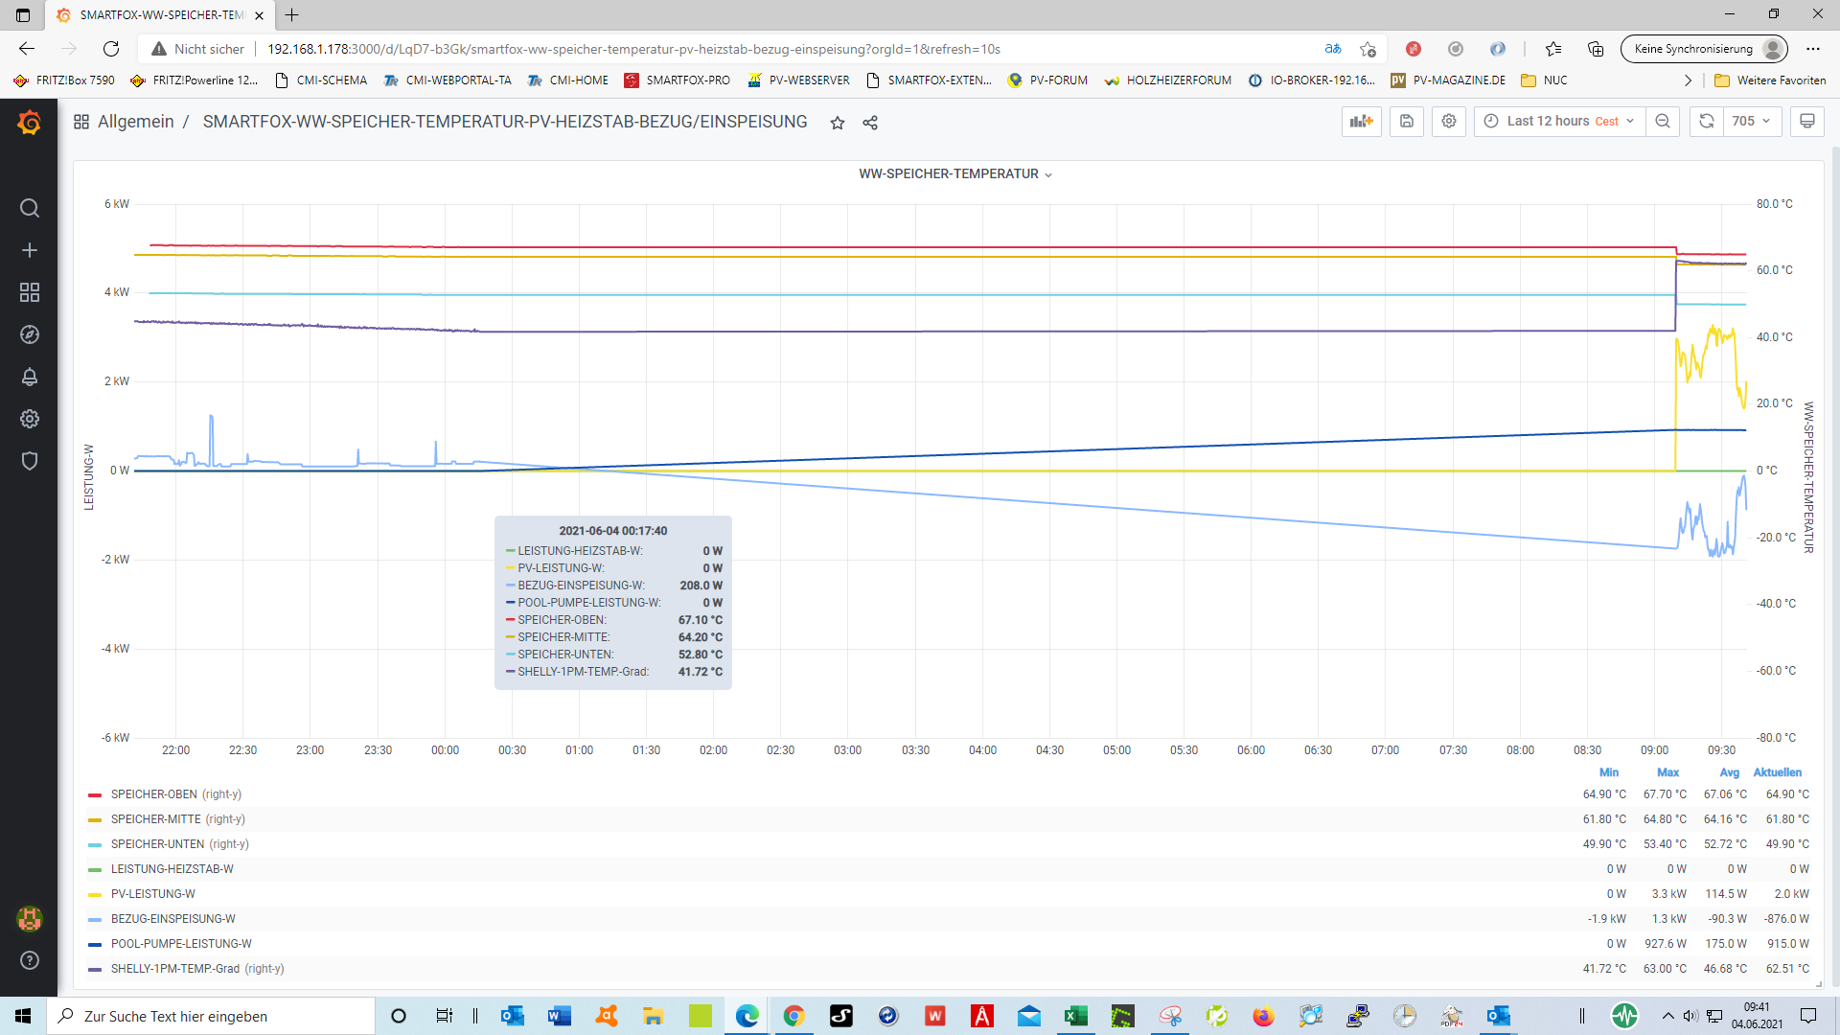
Task: Expand the bookmarks bar overflow chevron
Action: tap(1688, 80)
